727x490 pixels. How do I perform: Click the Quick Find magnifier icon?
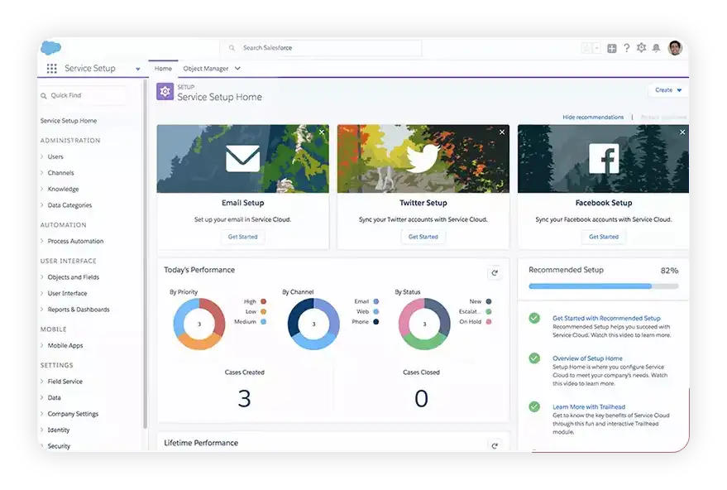[x=42, y=95]
